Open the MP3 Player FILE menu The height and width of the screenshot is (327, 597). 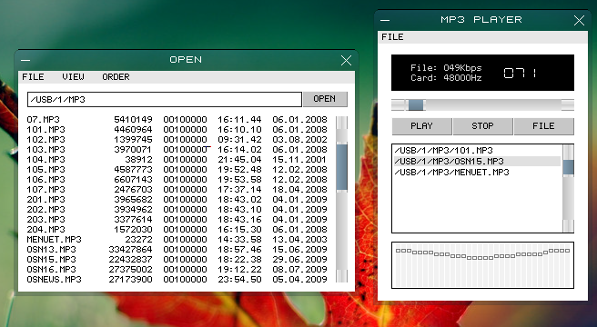[392, 37]
